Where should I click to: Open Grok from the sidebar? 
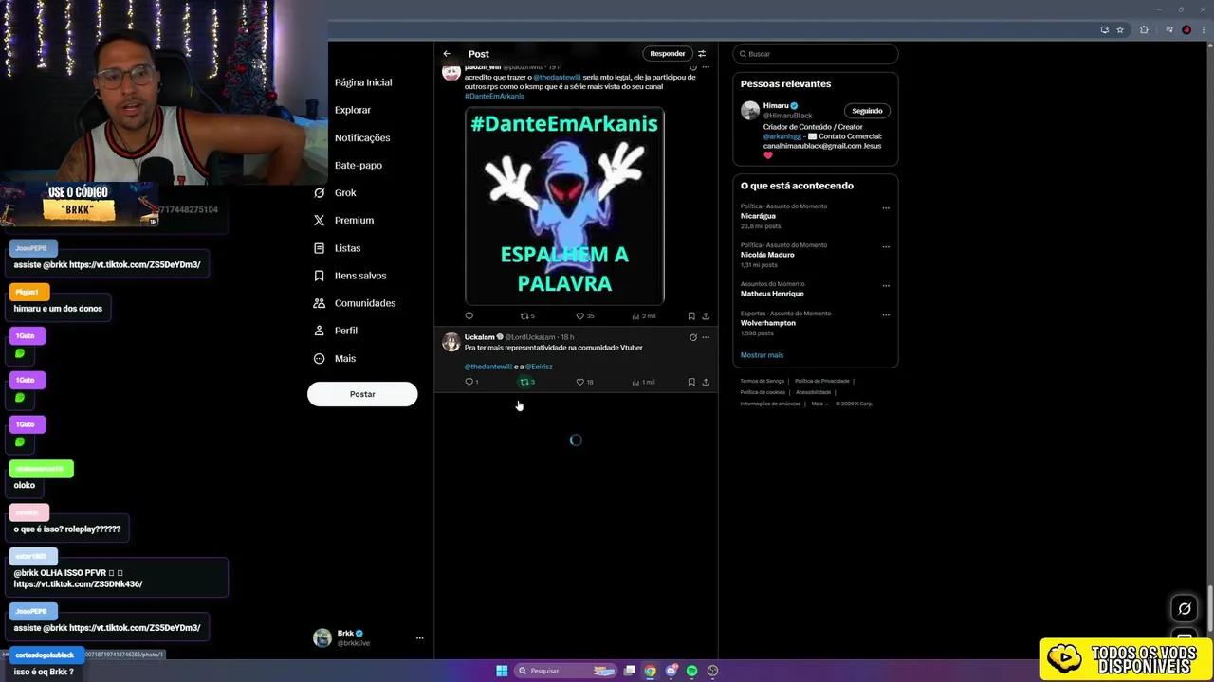pyautogui.click(x=335, y=192)
